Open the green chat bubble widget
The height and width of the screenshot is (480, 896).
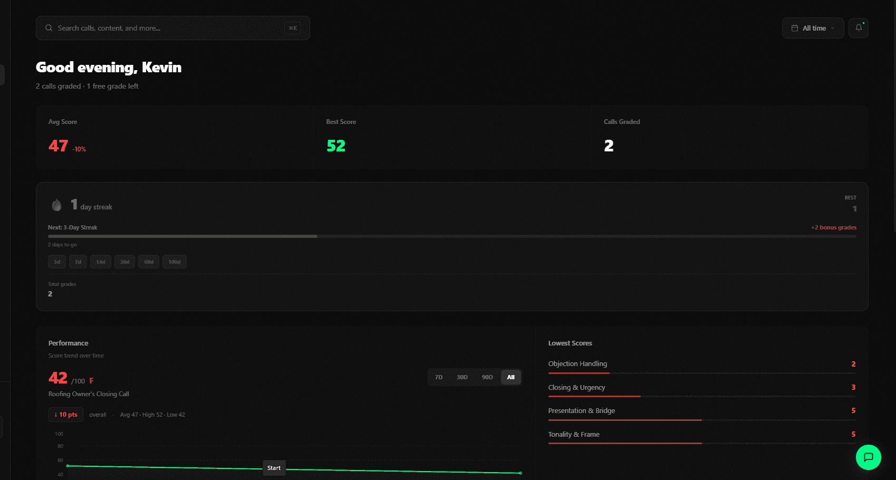tap(869, 457)
